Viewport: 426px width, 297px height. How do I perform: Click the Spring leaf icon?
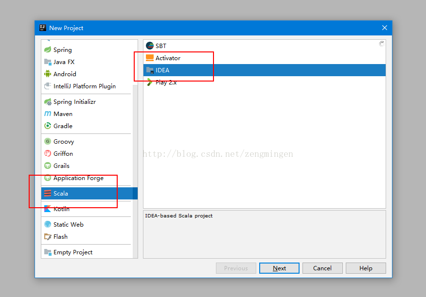(48, 49)
